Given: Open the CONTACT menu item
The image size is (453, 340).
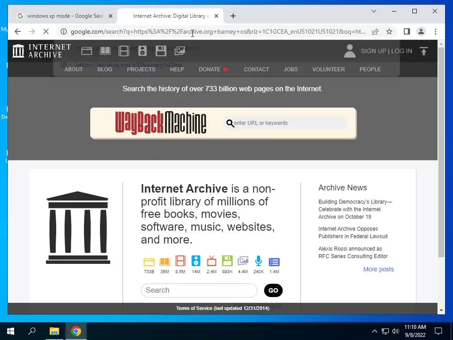Looking at the screenshot, I should click(x=256, y=70).
